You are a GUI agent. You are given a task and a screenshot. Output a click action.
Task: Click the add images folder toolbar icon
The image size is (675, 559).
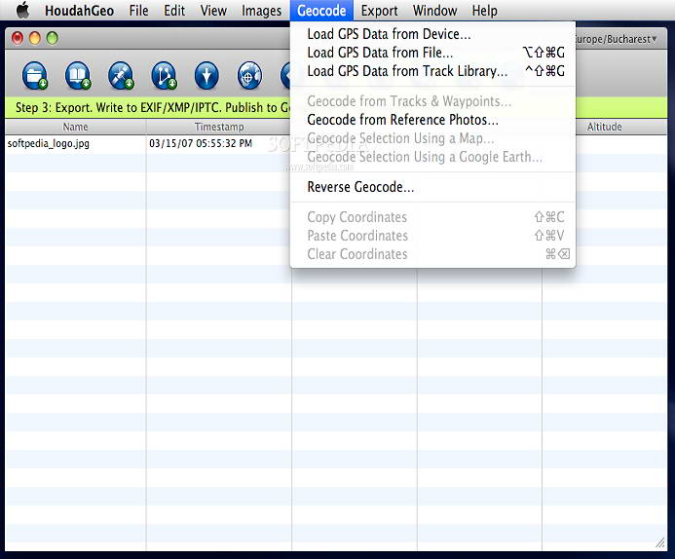pos(35,76)
